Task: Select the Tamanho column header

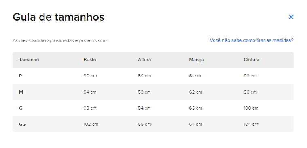Action: pyautogui.click(x=29, y=60)
